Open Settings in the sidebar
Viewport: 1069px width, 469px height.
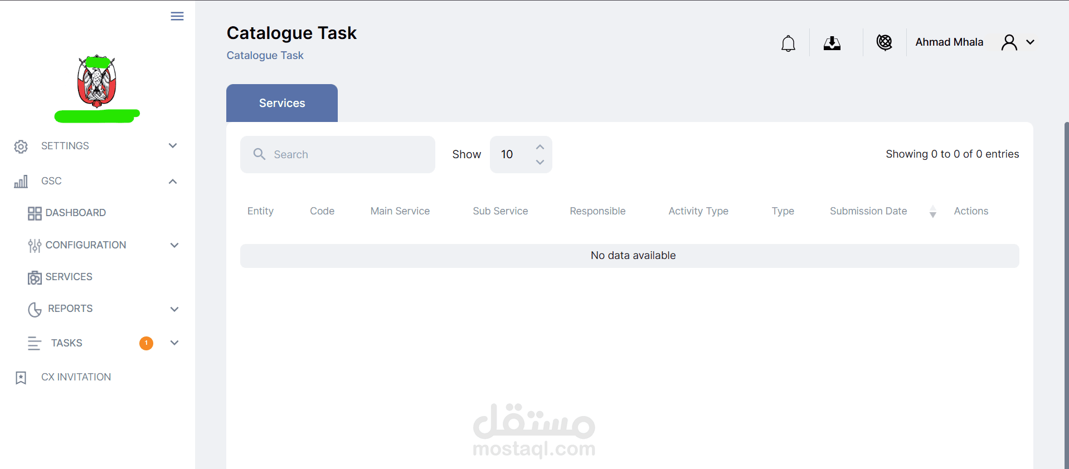click(x=65, y=146)
